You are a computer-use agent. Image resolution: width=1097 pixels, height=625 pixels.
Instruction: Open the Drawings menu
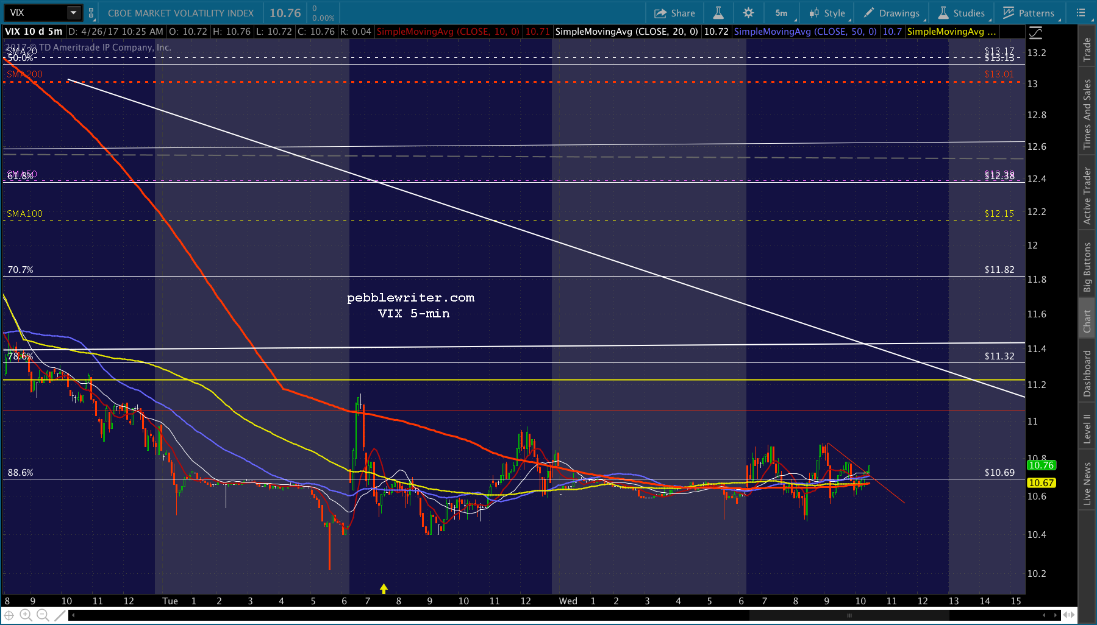click(x=892, y=13)
